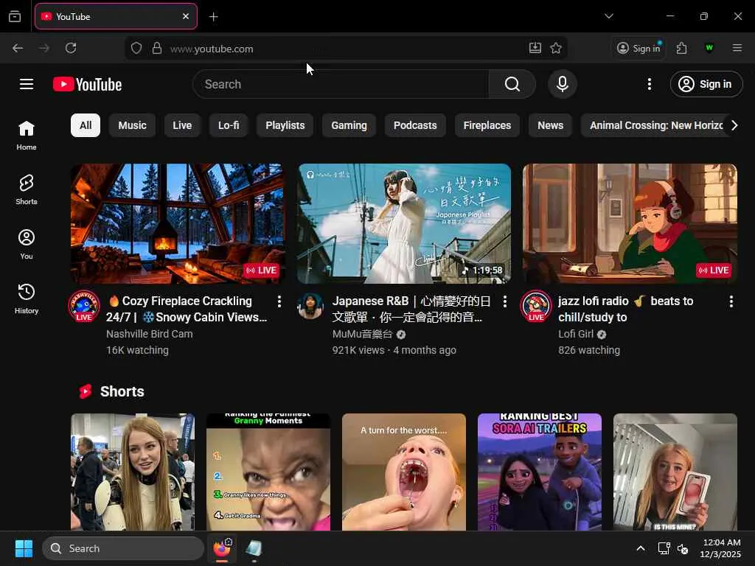This screenshot has width=755, height=566.
Task: Open the Lofi Girl channel link
Action: (576, 334)
